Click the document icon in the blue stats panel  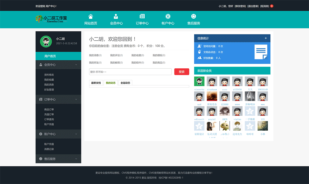tap(261, 52)
